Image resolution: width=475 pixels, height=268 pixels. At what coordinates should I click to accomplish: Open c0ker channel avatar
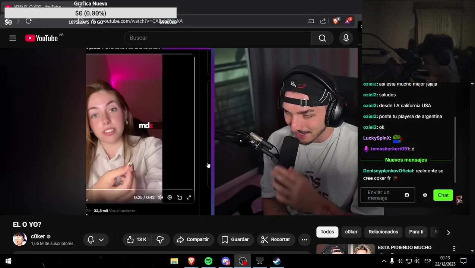pyautogui.click(x=20, y=239)
